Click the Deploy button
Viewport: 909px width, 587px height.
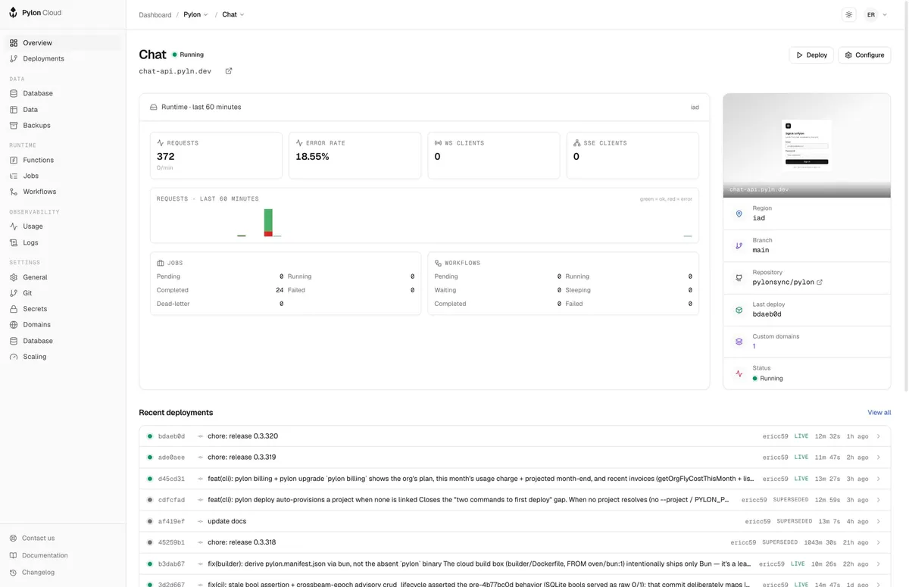[811, 55]
